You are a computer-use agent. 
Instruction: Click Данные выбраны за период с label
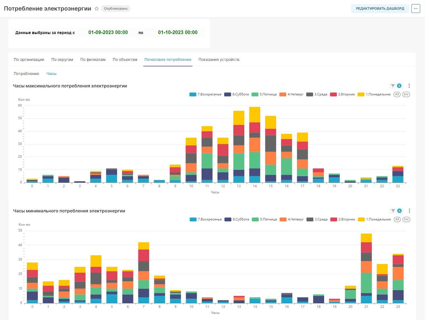click(45, 33)
